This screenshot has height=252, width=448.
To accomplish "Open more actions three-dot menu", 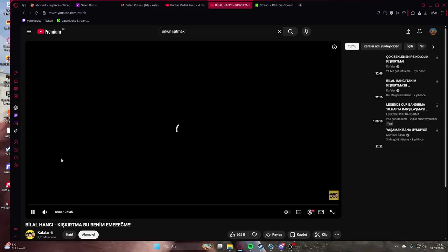I will 337,235.
